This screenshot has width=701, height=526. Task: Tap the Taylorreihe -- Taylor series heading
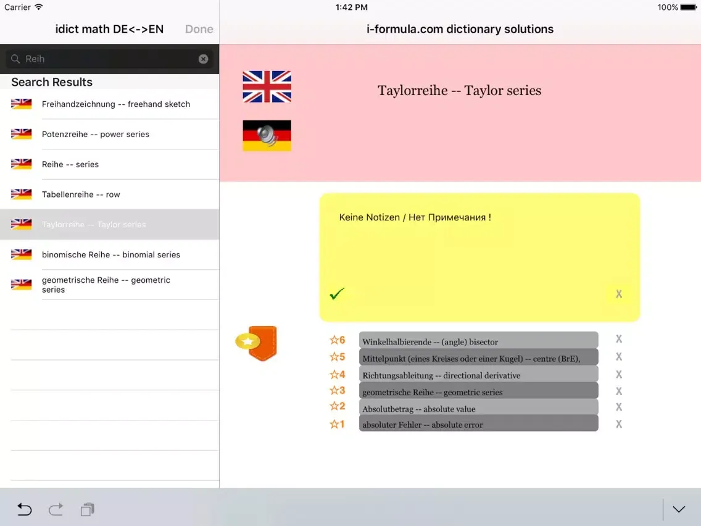pyautogui.click(x=459, y=91)
